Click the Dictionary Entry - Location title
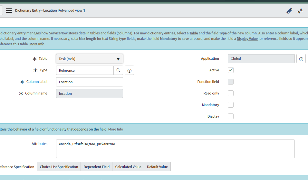This screenshot has width=308, height=180. pos(36,10)
